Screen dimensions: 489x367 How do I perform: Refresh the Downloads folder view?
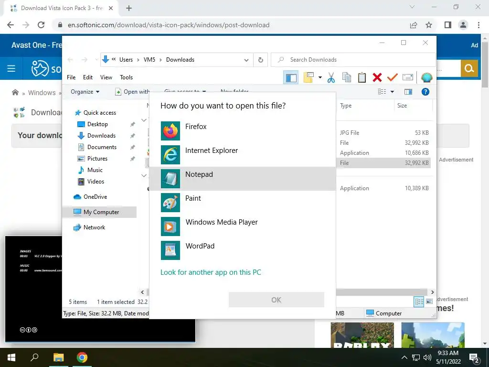261,60
